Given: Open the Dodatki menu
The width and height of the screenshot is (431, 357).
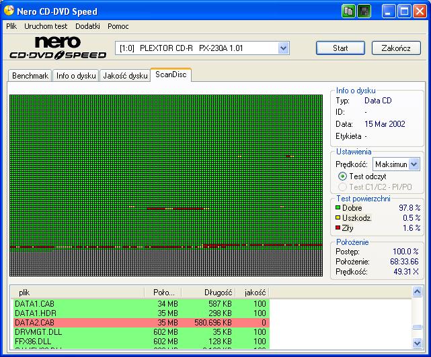Looking at the screenshot, I should tap(87, 26).
